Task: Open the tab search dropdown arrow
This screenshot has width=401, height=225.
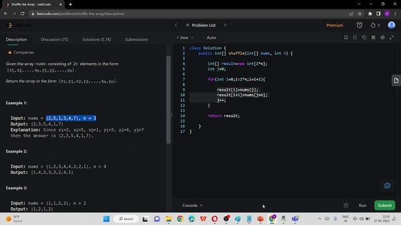Action: (x=359, y=4)
